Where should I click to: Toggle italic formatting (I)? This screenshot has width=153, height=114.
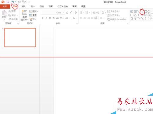(x=46, y=18)
